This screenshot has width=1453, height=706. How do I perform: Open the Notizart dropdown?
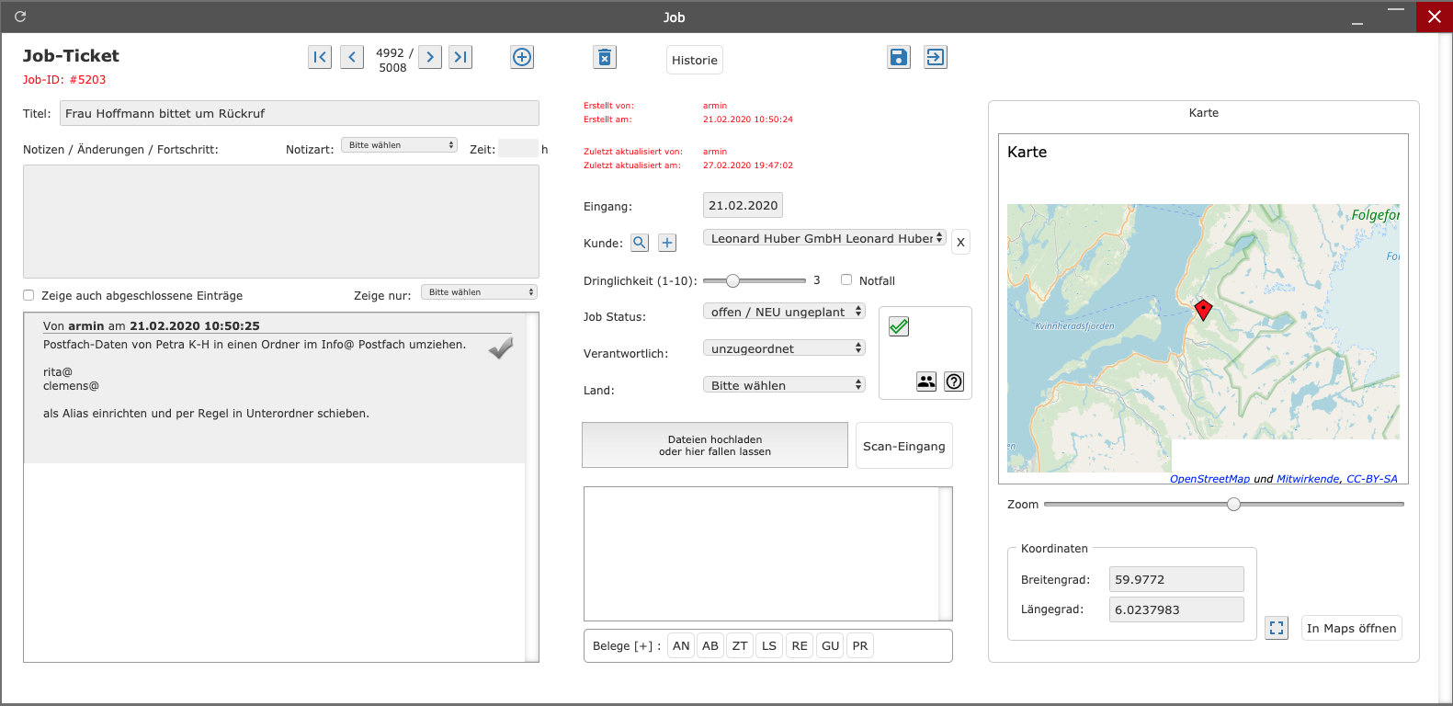pyautogui.click(x=399, y=145)
